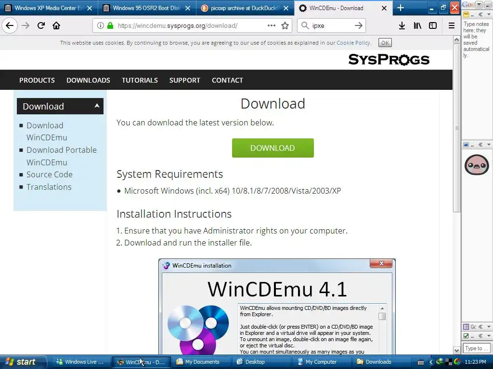This screenshot has height=369, width=493.
Task: Open the Download Portable WinCDEmu link
Action: (62, 156)
